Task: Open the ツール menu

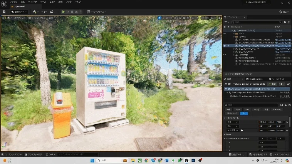Action: tap(43, 2)
